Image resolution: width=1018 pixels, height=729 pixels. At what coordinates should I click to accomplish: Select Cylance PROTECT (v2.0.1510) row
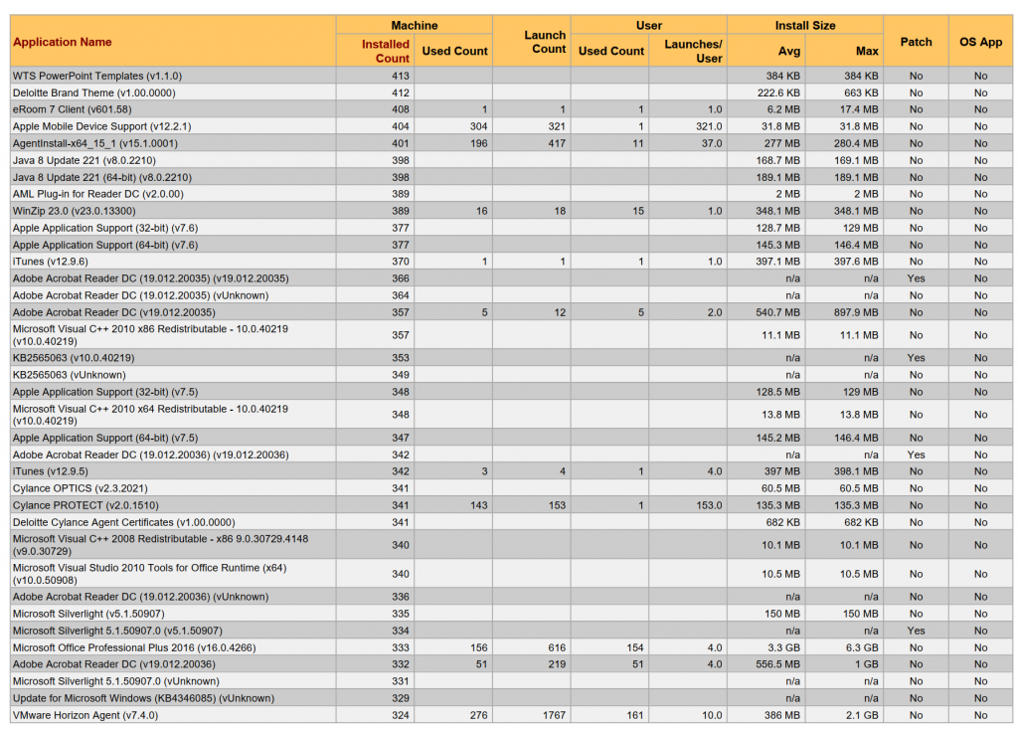tap(511, 505)
